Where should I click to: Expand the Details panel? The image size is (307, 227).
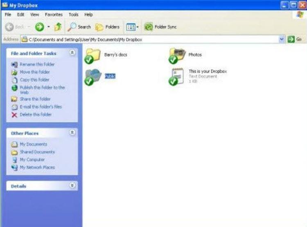point(72,186)
